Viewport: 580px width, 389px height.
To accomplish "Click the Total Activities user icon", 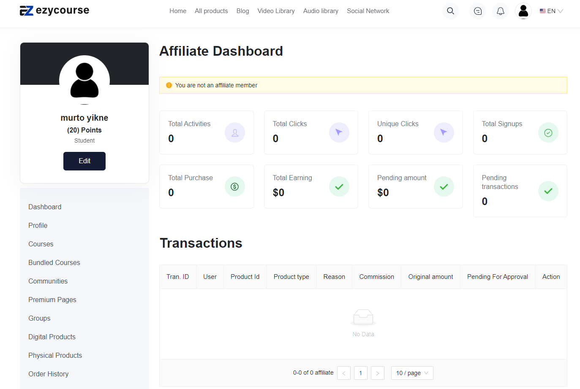I will point(235,132).
